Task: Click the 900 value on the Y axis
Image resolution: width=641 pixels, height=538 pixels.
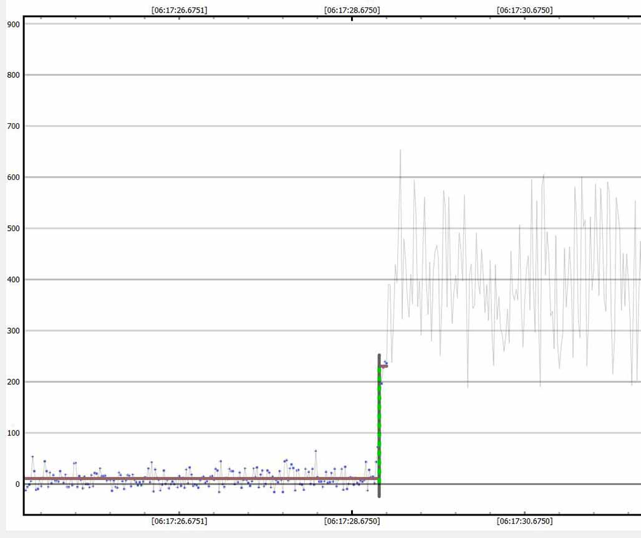Action: click(13, 24)
